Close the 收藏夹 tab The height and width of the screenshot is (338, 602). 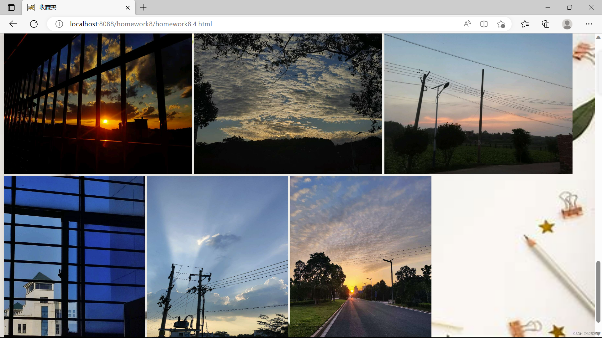click(x=128, y=8)
